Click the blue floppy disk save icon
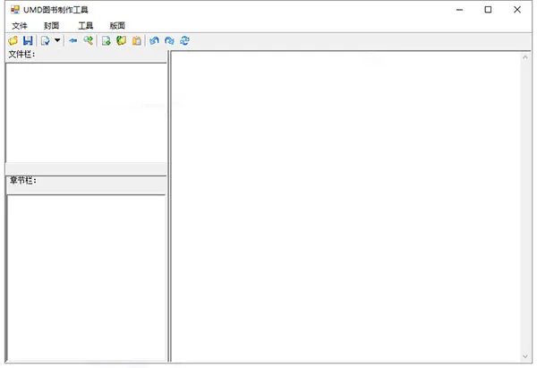The image size is (537, 368). pos(28,41)
